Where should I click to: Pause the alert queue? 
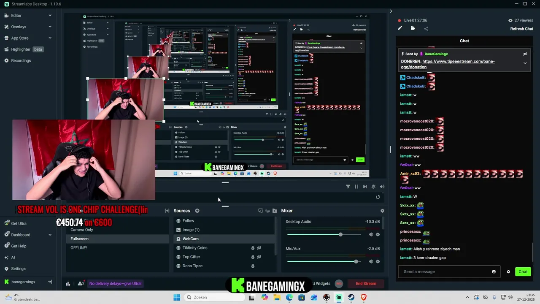click(x=356, y=186)
